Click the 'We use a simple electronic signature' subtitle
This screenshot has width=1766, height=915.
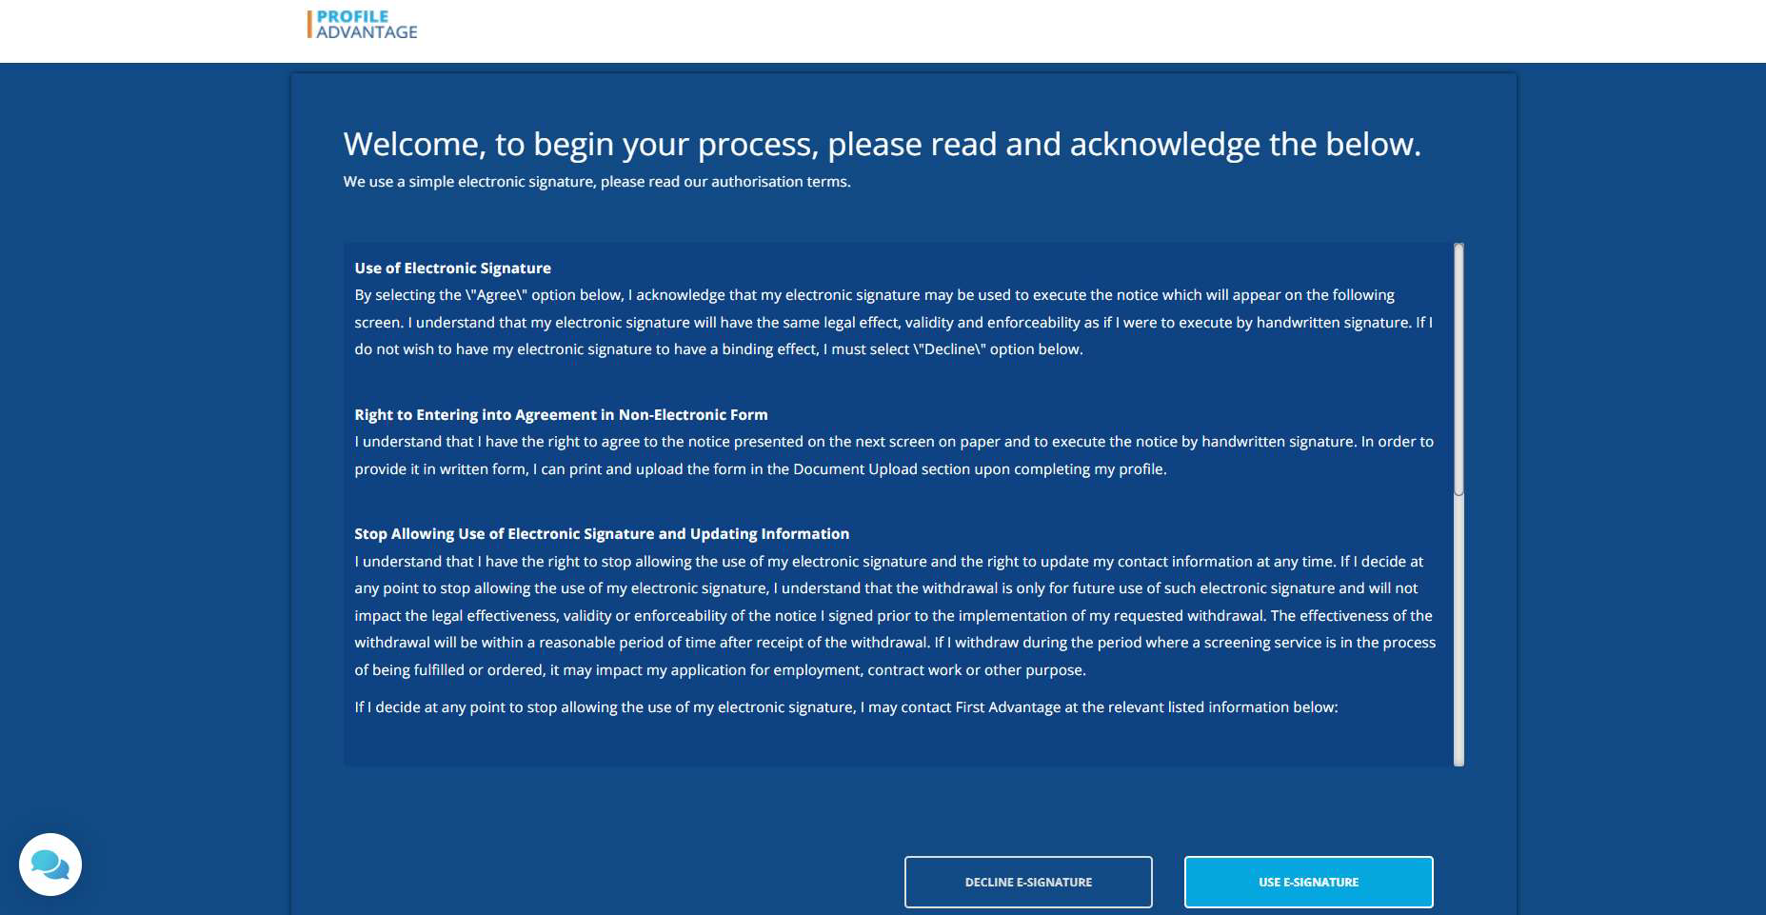coord(596,182)
